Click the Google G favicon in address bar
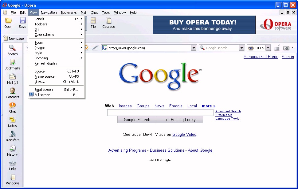 [105, 48]
